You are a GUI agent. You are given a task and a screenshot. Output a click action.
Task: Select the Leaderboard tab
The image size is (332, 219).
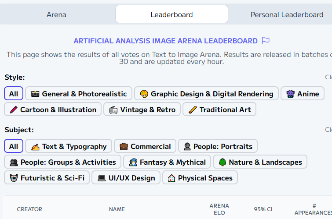(171, 14)
